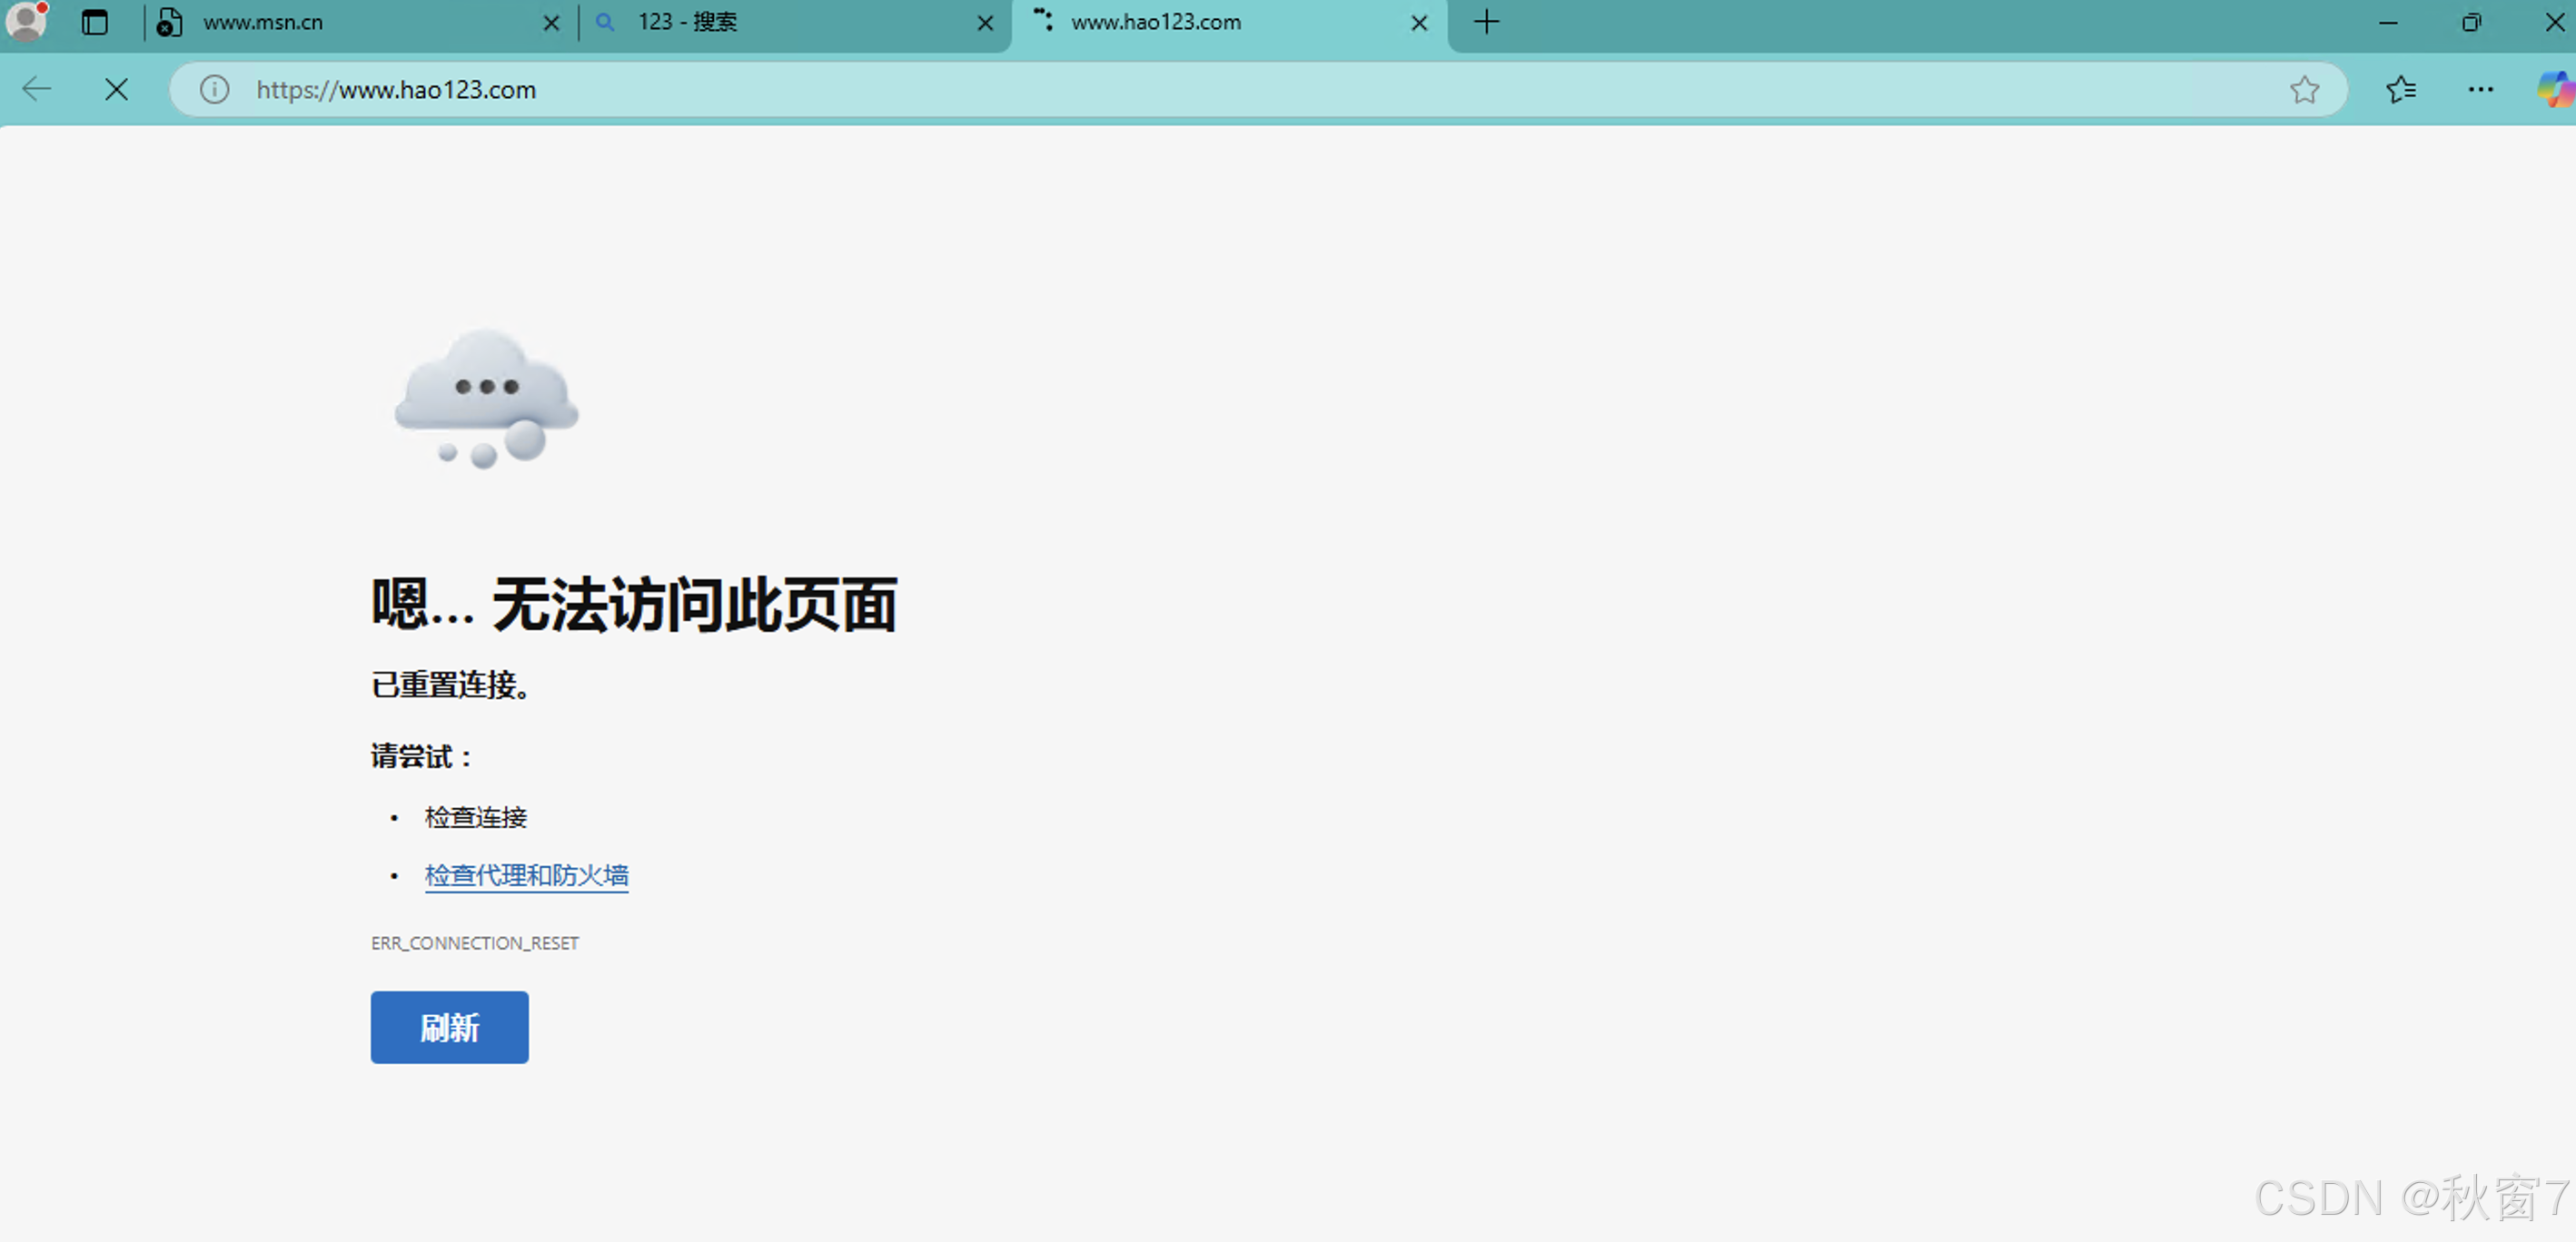Open the favorites list icon

(x=2400, y=90)
